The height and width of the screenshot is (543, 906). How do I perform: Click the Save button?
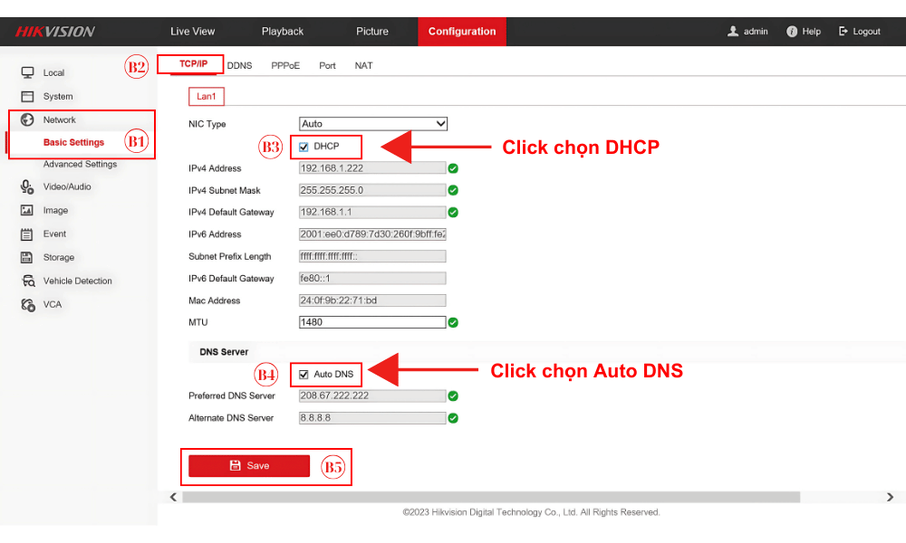click(249, 466)
